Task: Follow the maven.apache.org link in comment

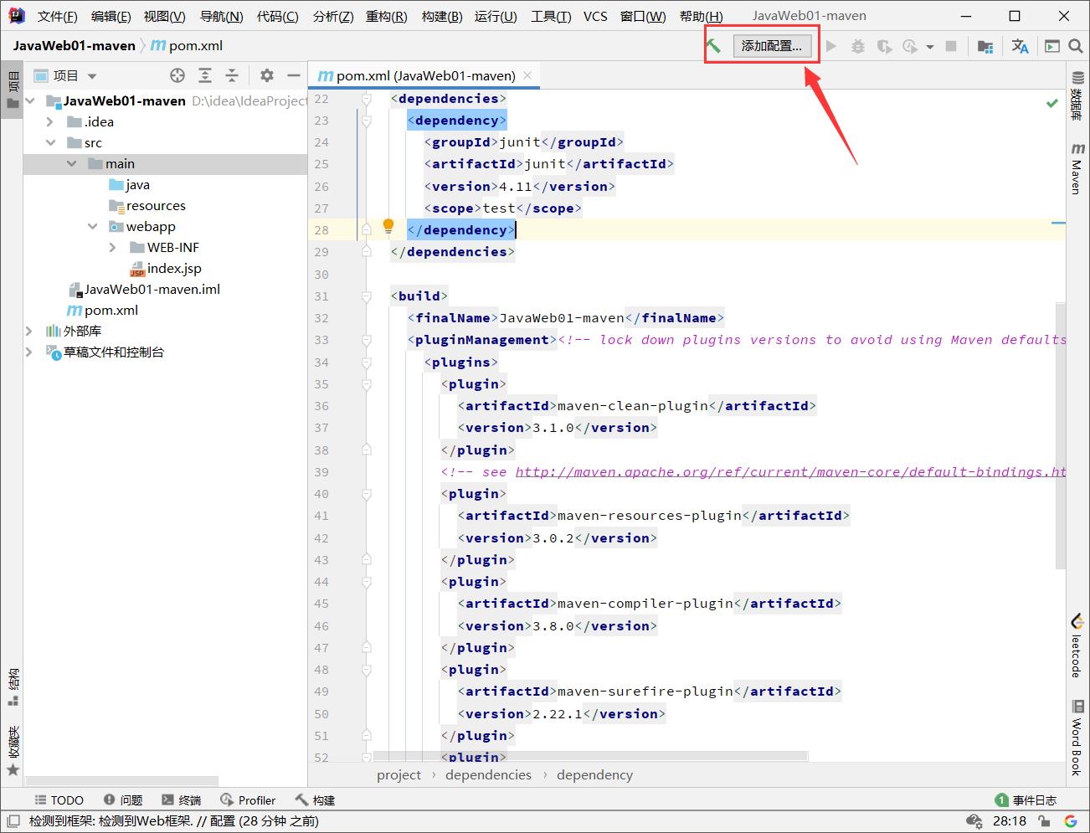Action: 790,472
